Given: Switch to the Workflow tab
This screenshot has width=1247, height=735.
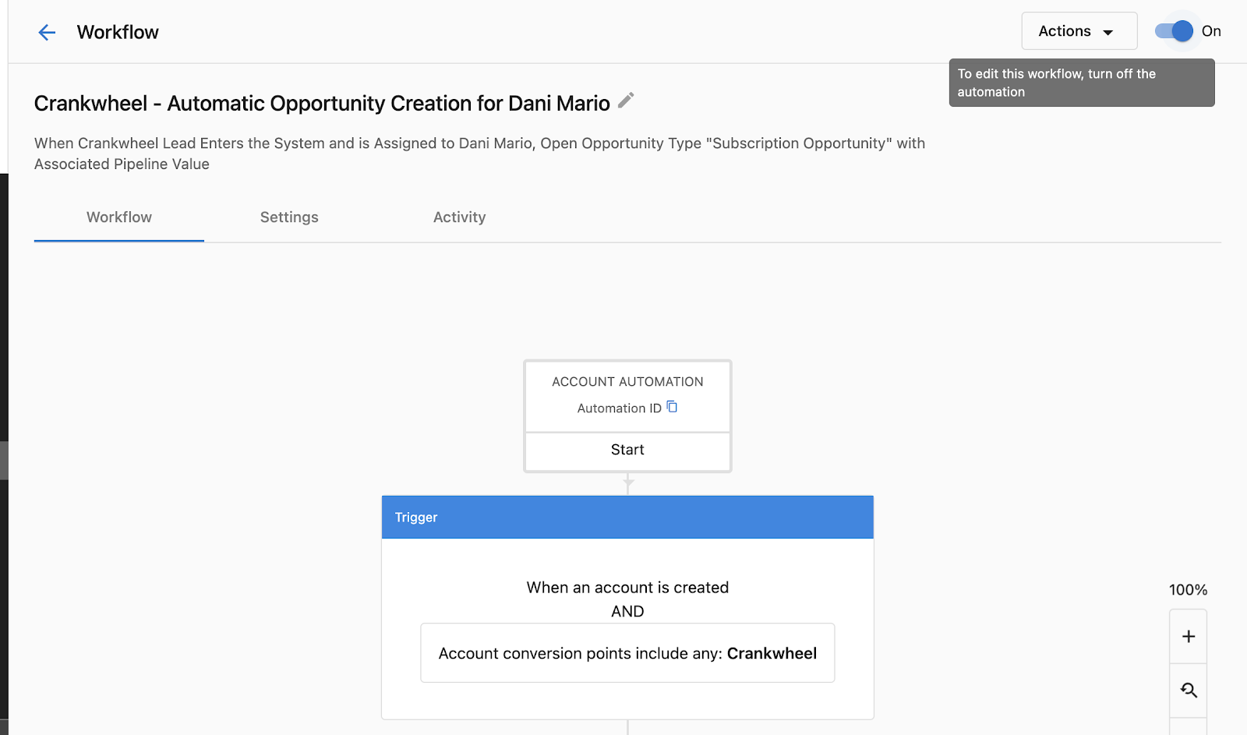Looking at the screenshot, I should pos(119,217).
